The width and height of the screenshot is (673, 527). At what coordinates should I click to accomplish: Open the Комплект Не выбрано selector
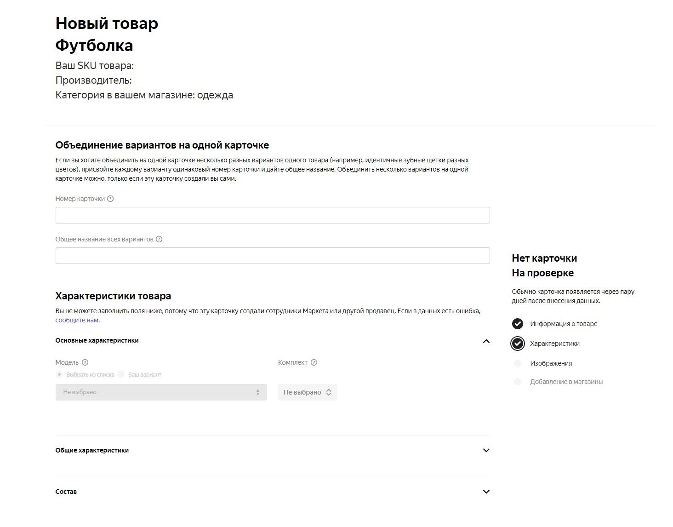tap(308, 392)
